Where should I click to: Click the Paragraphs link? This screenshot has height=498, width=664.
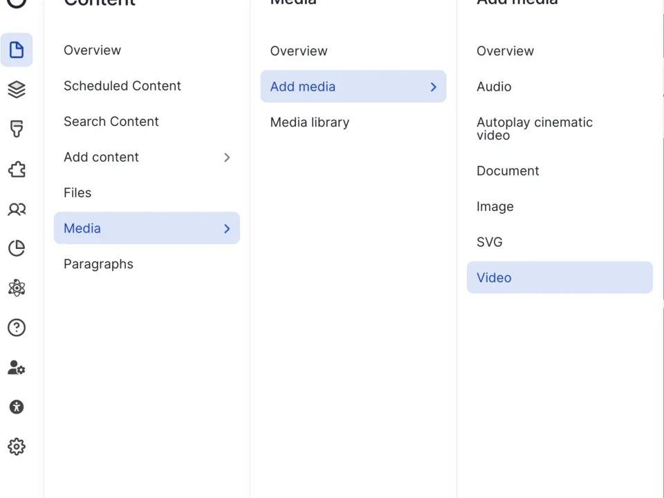click(x=98, y=264)
